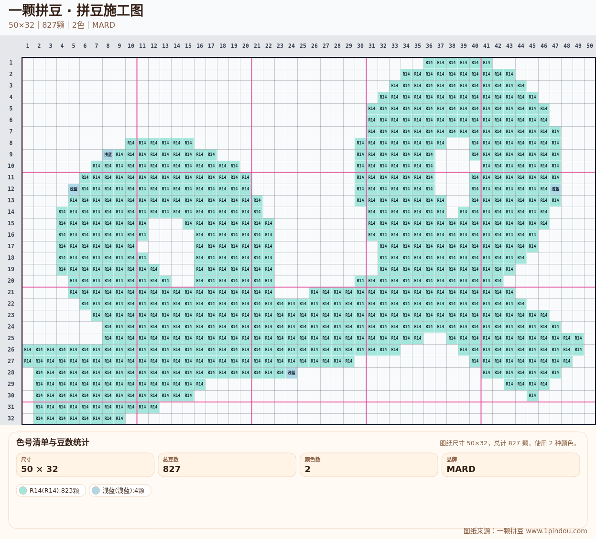Click column header number 20

click(246, 46)
